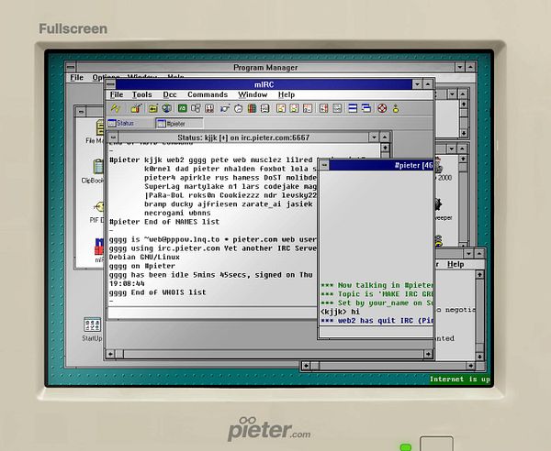This screenshot has width=551, height=451.
Task: Click left arrow of bottom-right window's horizontal scrollbar
Action: (306, 366)
